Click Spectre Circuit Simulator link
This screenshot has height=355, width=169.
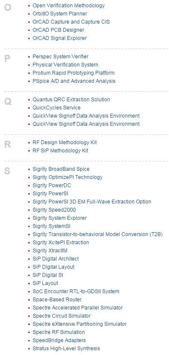[x=61, y=316]
